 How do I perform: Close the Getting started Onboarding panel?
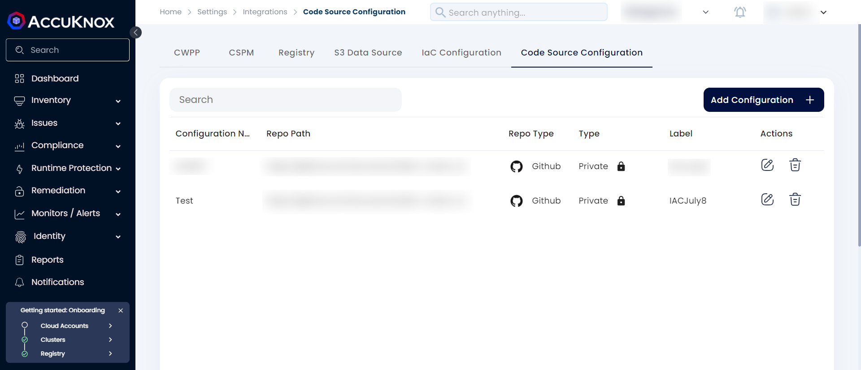coord(121,310)
